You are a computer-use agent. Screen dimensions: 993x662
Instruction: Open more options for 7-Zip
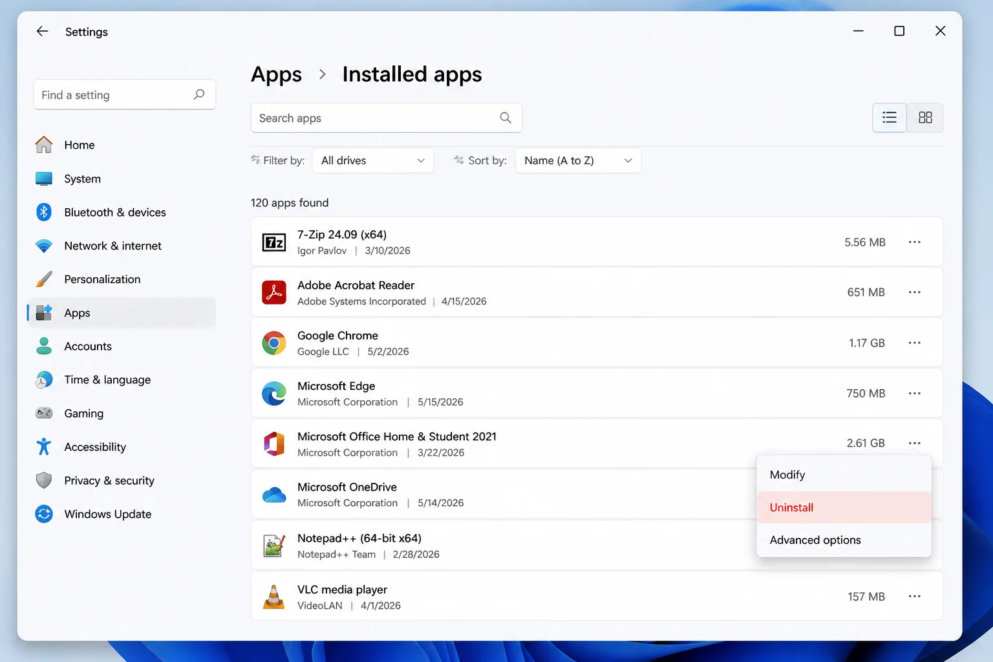click(914, 242)
